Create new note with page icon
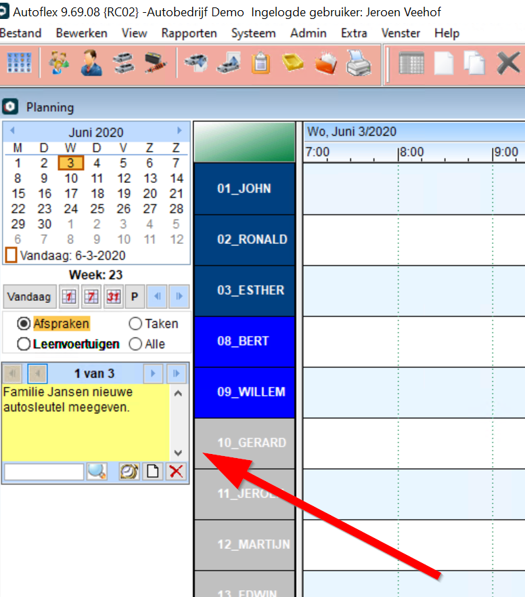 pyautogui.click(x=153, y=472)
